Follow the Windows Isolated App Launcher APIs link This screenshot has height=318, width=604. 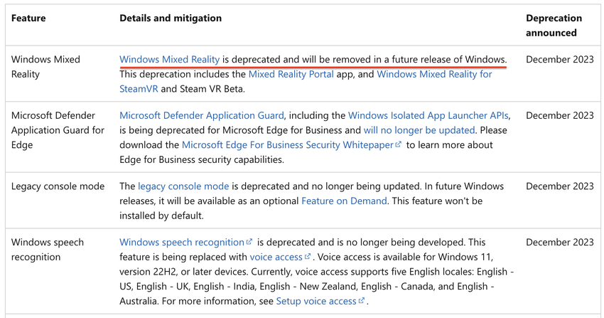point(428,115)
